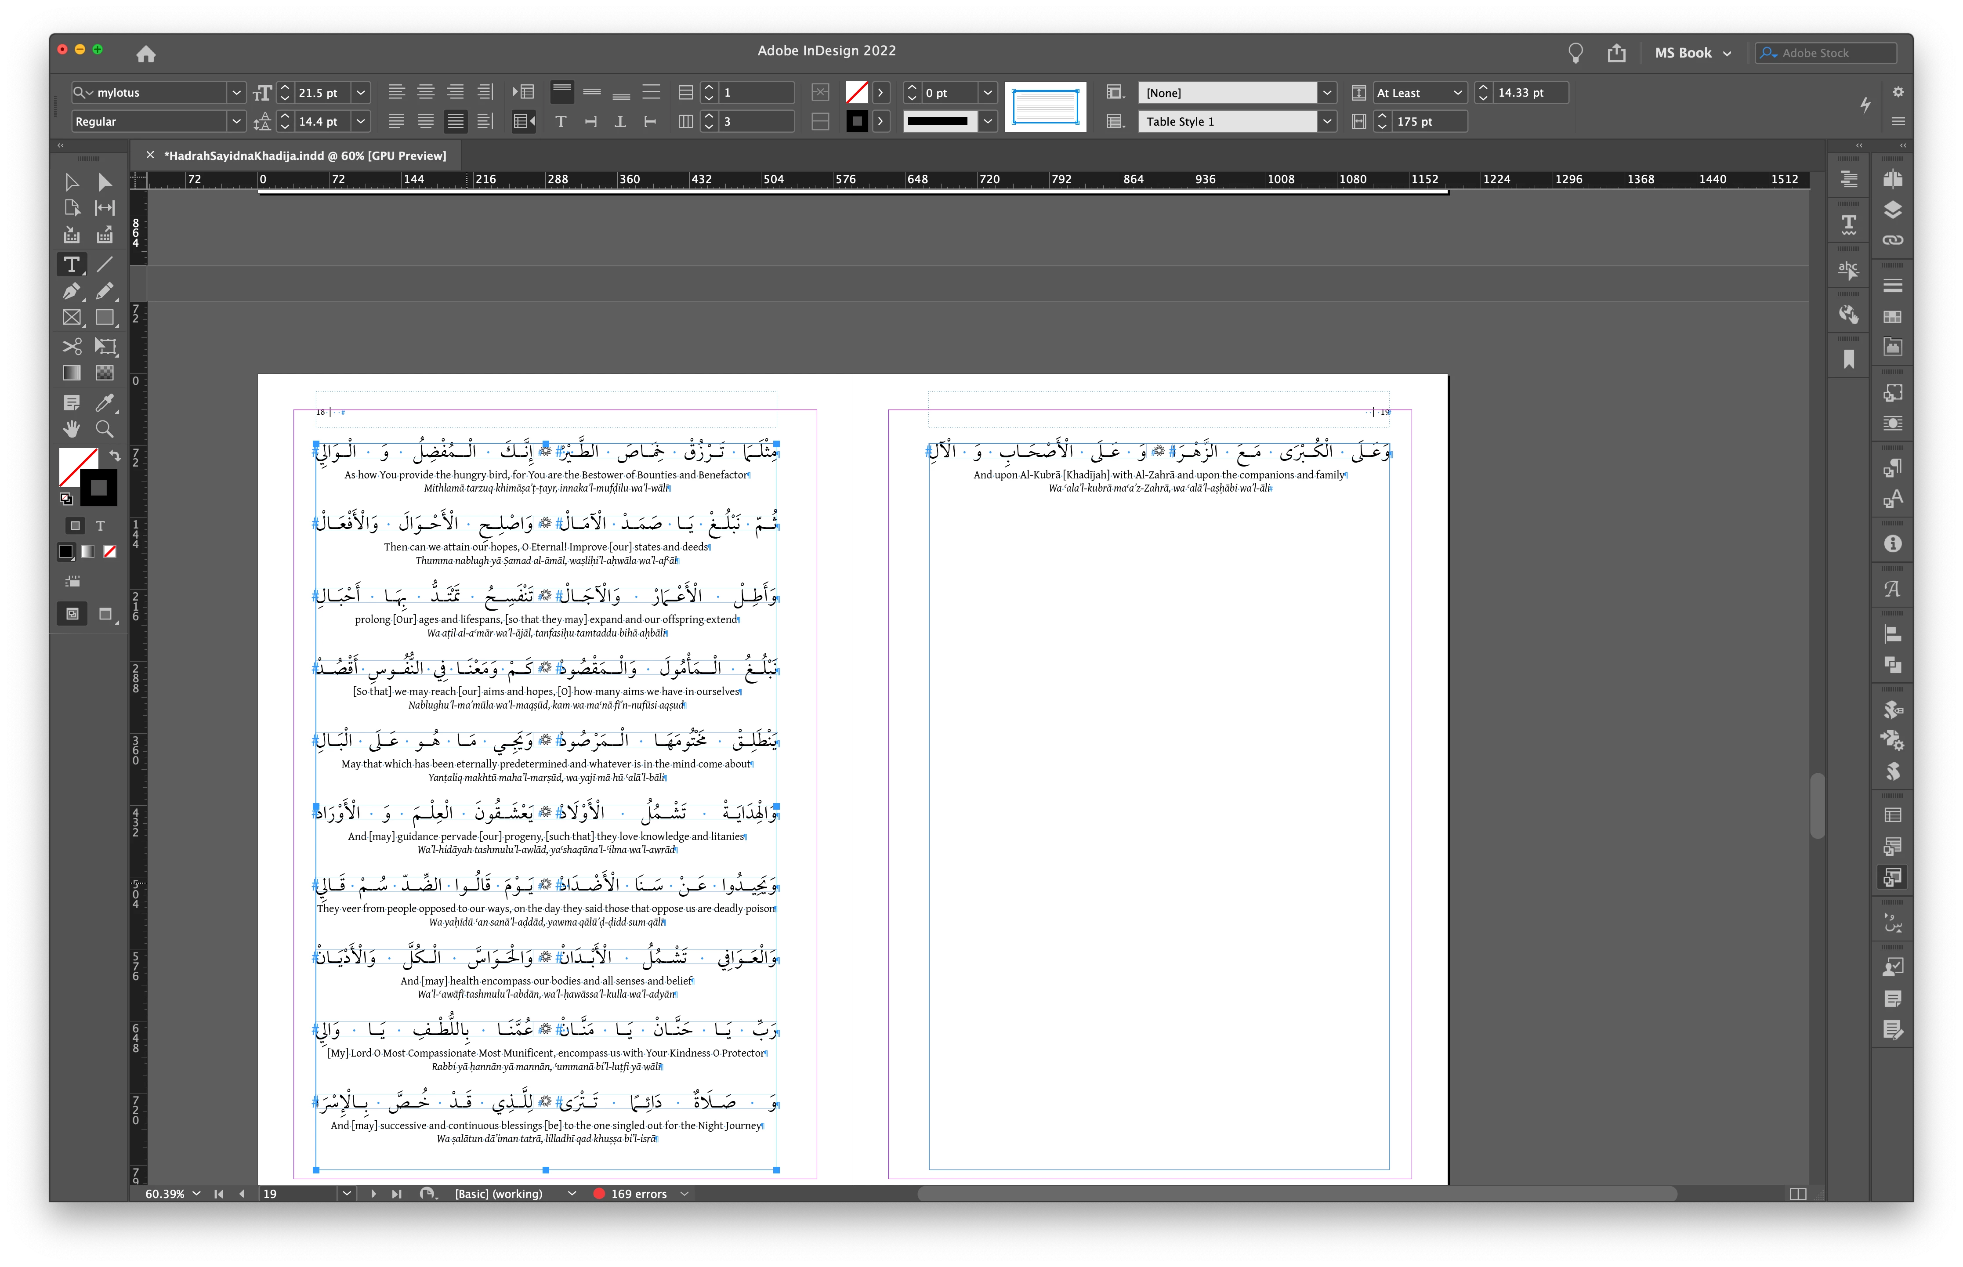Expand the Table Style 1 dropdown

(1326, 121)
